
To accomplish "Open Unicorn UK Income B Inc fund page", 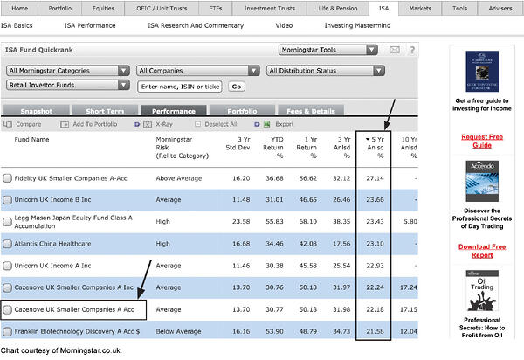I will pos(52,200).
